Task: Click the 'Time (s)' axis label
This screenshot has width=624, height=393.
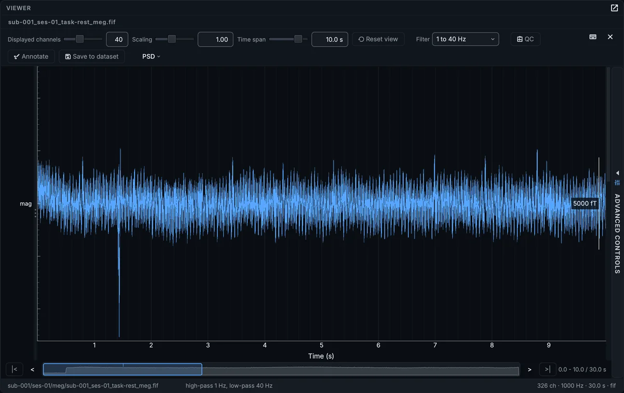Action: coord(321,356)
